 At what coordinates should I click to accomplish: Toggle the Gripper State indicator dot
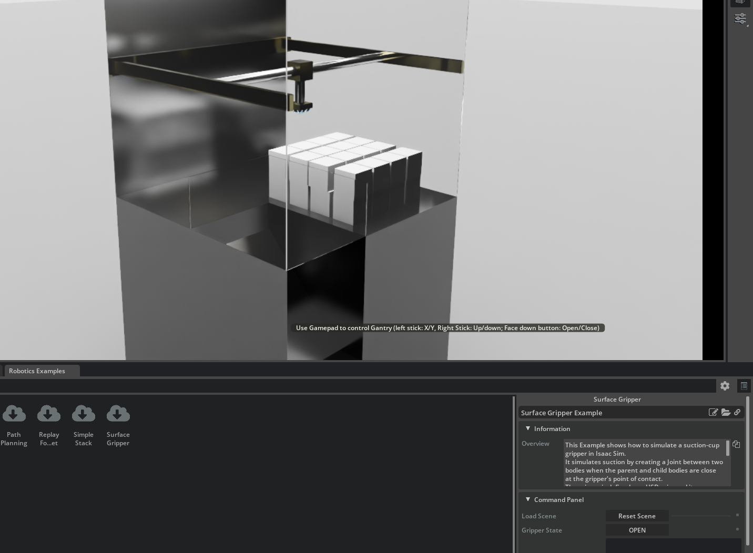click(x=738, y=529)
